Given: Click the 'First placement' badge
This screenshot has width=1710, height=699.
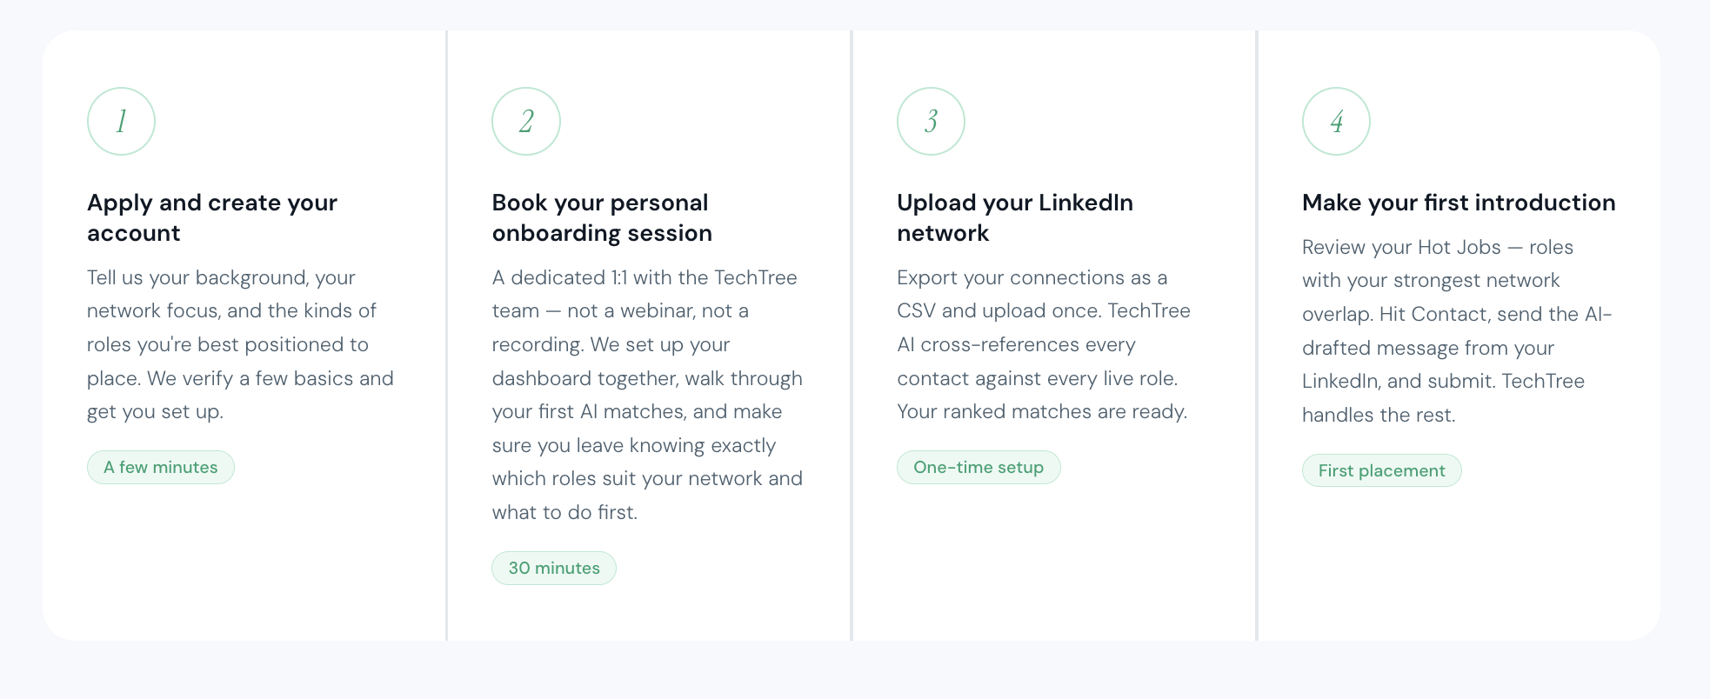Looking at the screenshot, I should coord(1381,470).
